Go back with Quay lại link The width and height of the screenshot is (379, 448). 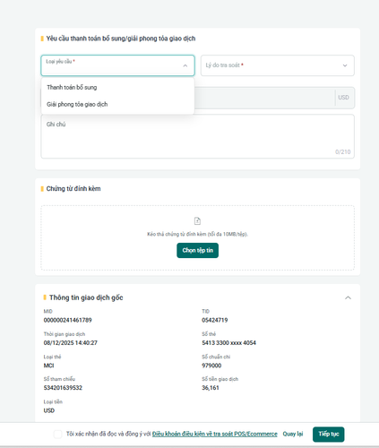pos(293,434)
